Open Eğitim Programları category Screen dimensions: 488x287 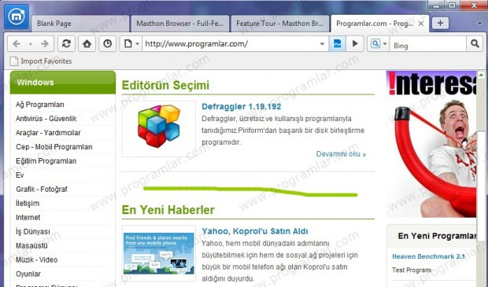click(46, 161)
